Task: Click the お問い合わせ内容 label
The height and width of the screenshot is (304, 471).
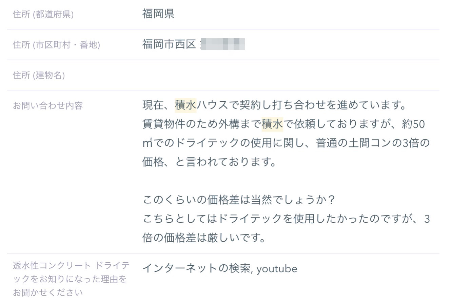Action: click(48, 106)
